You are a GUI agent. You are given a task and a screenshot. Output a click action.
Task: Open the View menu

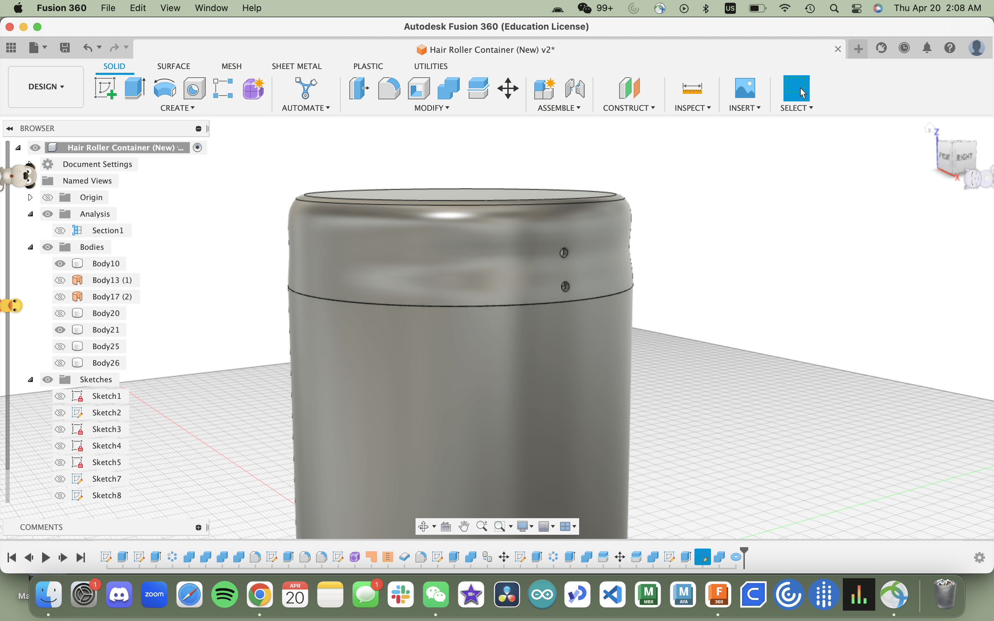pyautogui.click(x=170, y=8)
